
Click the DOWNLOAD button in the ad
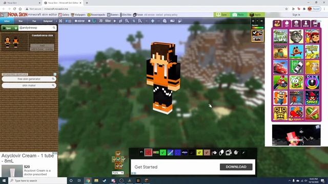click(x=236, y=167)
